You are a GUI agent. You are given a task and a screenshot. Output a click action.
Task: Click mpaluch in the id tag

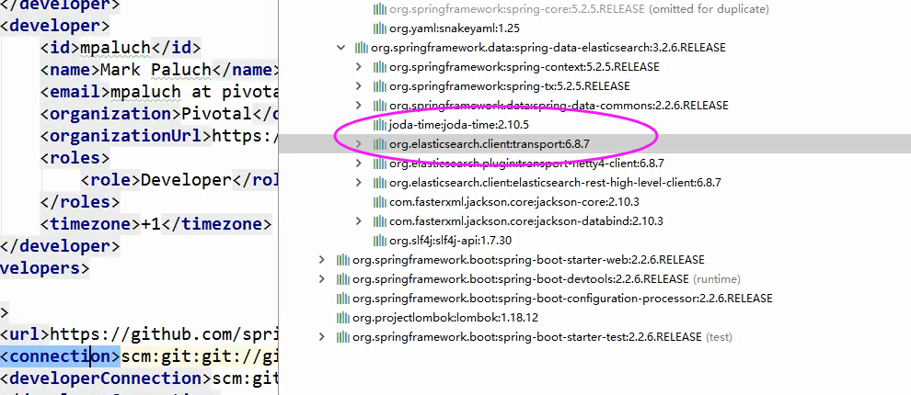115,48
